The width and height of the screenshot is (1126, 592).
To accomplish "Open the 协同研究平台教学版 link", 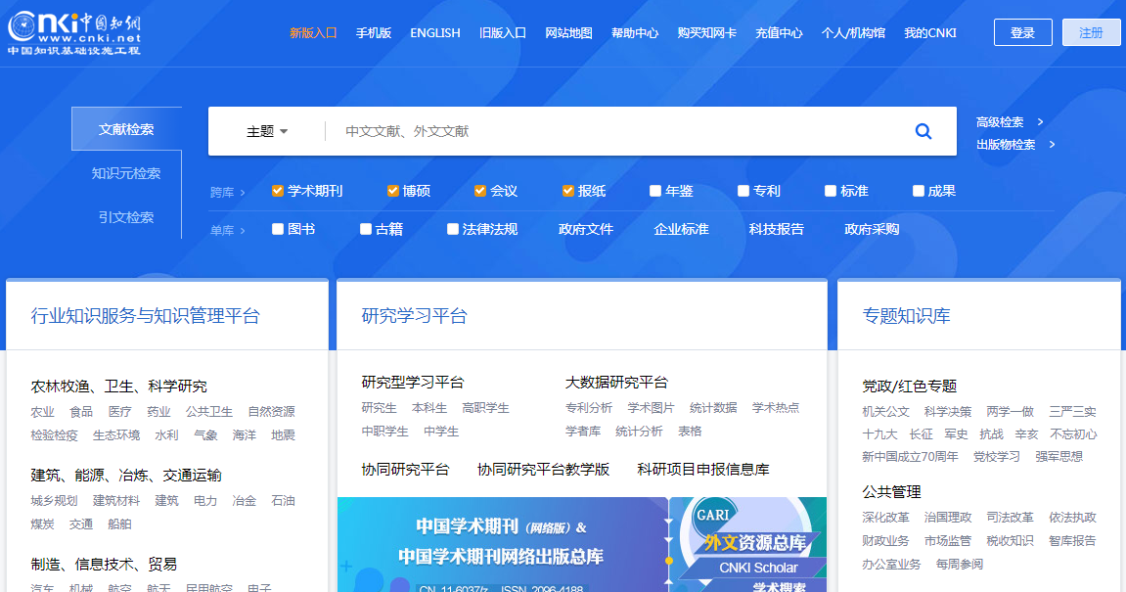I will [544, 469].
